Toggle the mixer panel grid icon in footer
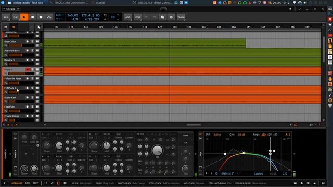Image resolution: width=333 pixels, height=187 pixels. pos(65,183)
